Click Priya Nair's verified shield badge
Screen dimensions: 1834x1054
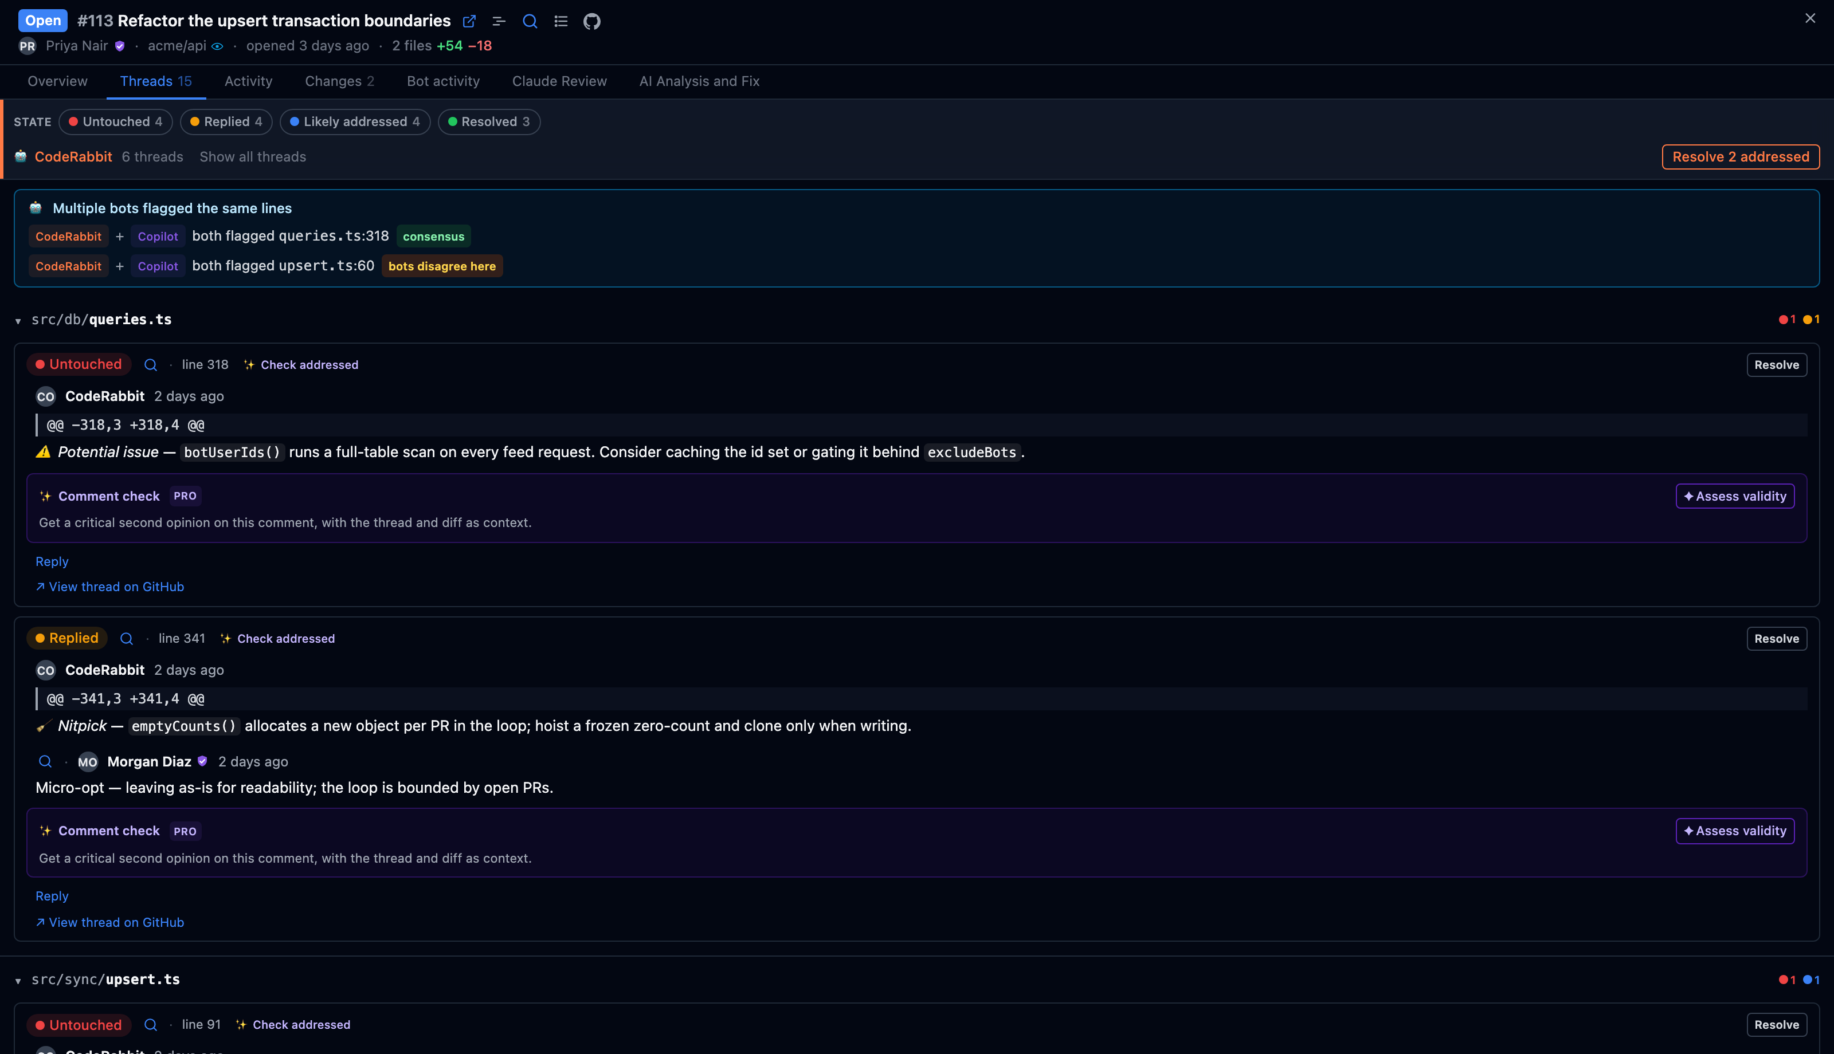point(120,46)
